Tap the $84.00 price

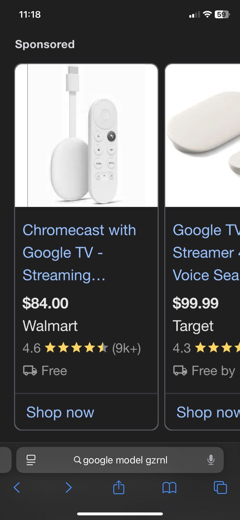[x=46, y=303]
